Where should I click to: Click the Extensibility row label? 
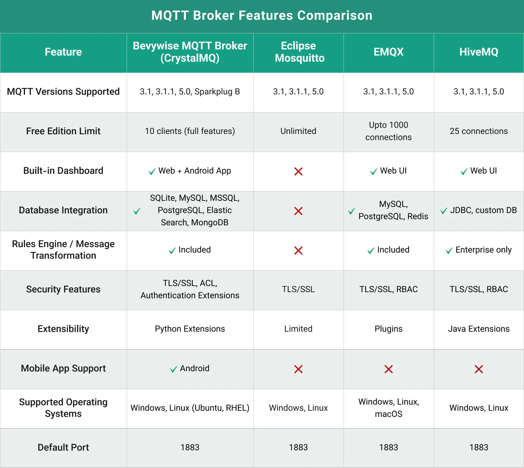pyautogui.click(x=63, y=329)
